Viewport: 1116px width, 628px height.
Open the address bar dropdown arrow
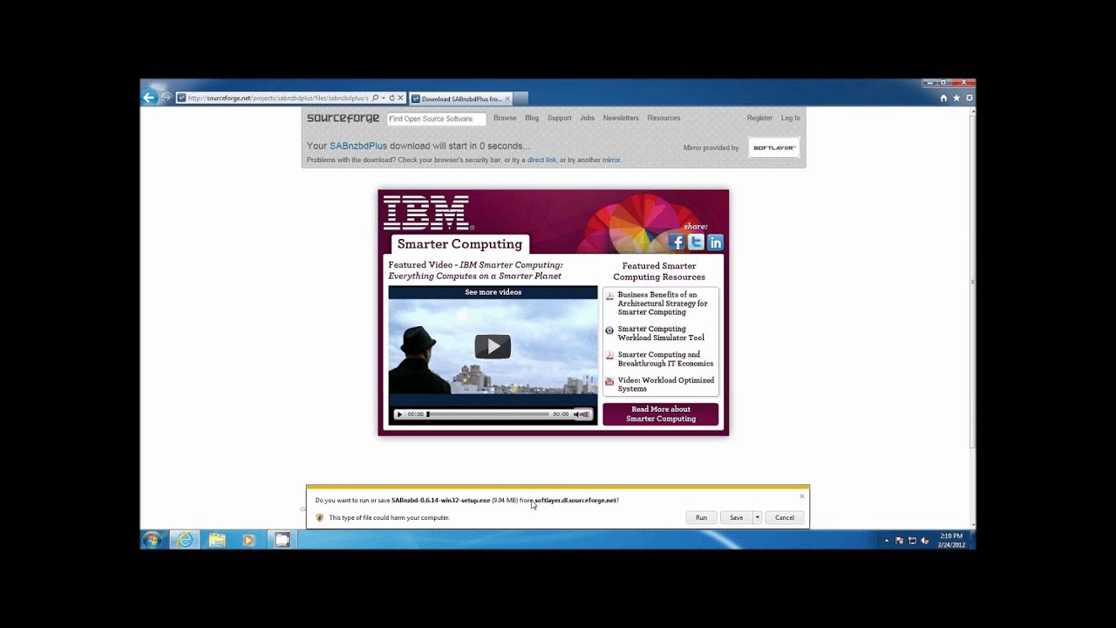click(x=383, y=98)
